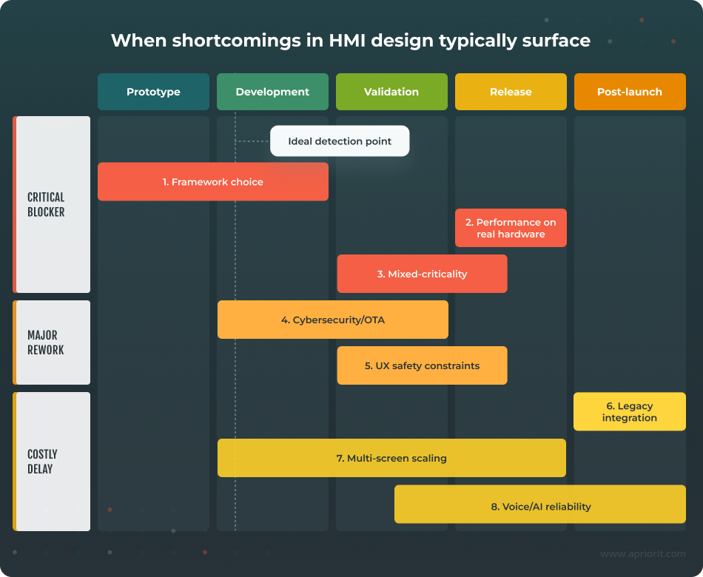Toggle the Major Rework category panel

click(51, 343)
